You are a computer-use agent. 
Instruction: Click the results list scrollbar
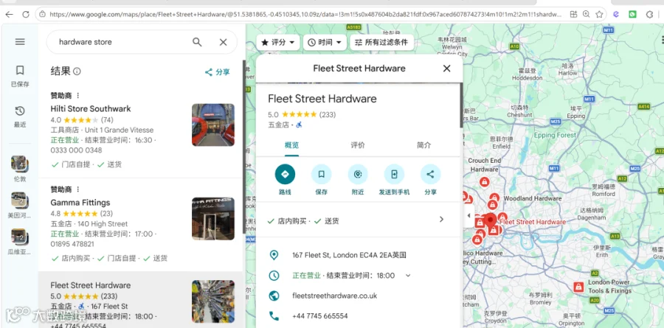click(244, 146)
